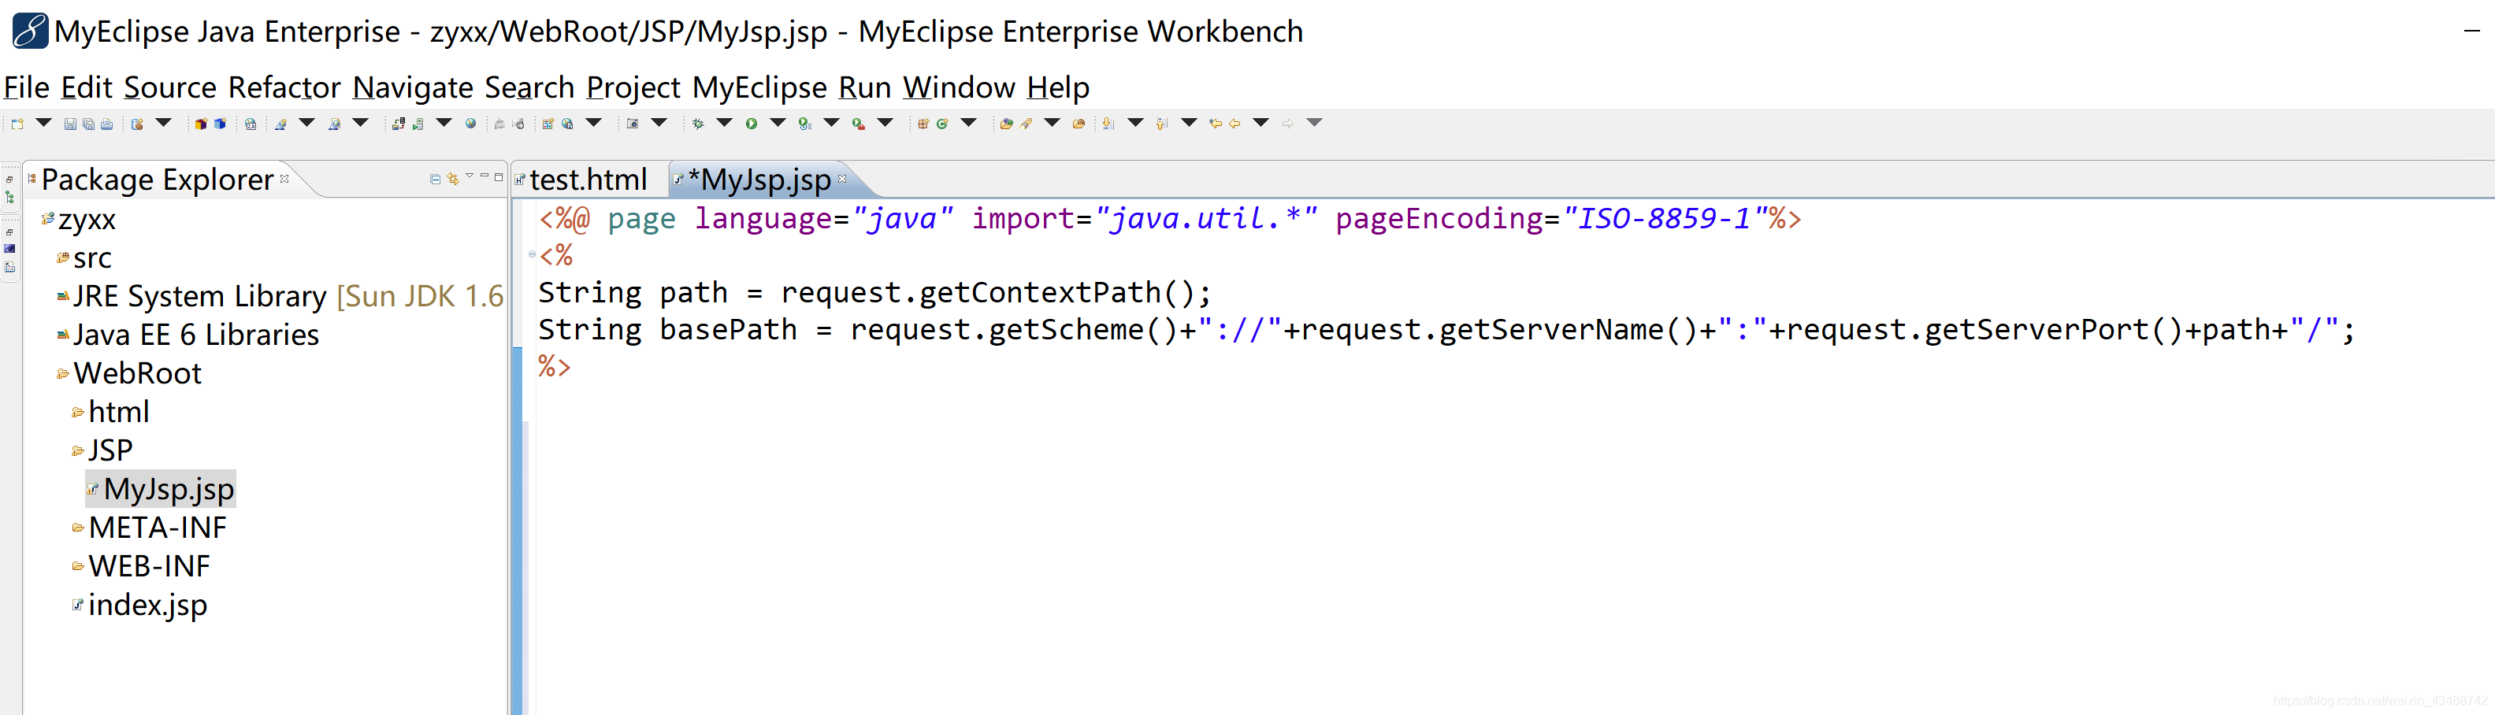This screenshot has width=2495, height=715.
Task: Select the *MyJsp.jsp editor tab
Action: click(x=759, y=179)
